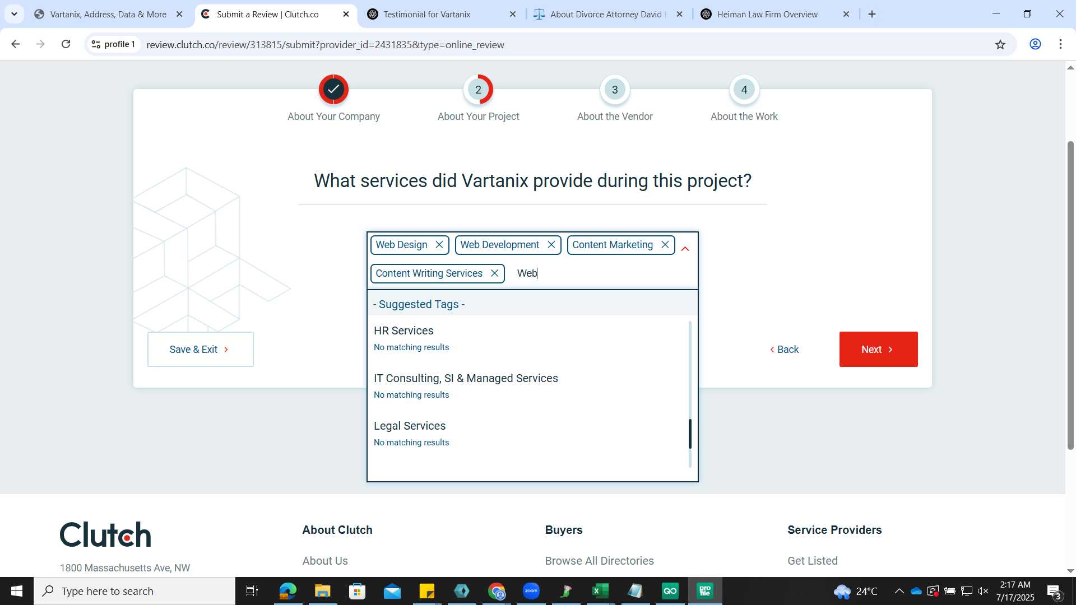Open the notification center
The height and width of the screenshot is (605, 1076).
pyautogui.click(x=1054, y=592)
